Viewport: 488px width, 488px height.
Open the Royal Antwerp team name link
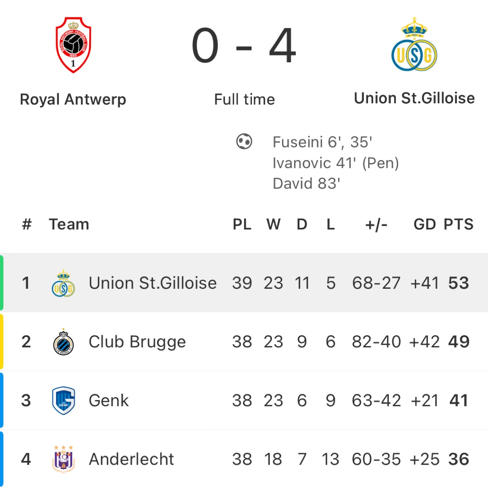(x=73, y=100)
